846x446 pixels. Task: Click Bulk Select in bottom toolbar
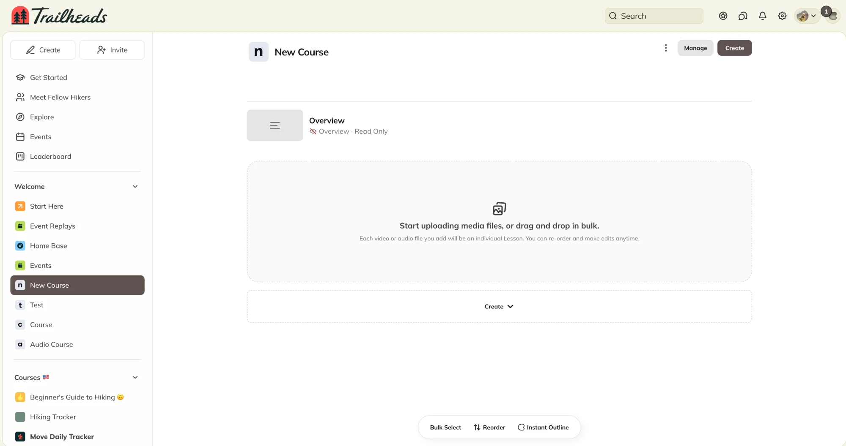click(x=445, y=427)
